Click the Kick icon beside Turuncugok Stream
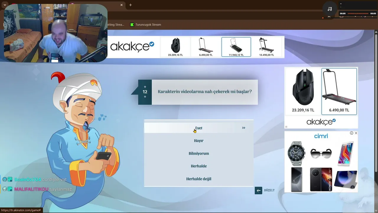This screenshot has width=378, height=213. coord(132,25)
